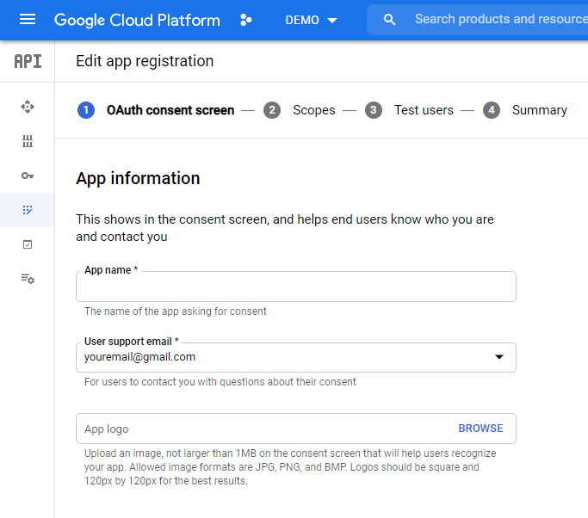
Task: Open the Dashboard sidebar icon
Action: (28, 107)
